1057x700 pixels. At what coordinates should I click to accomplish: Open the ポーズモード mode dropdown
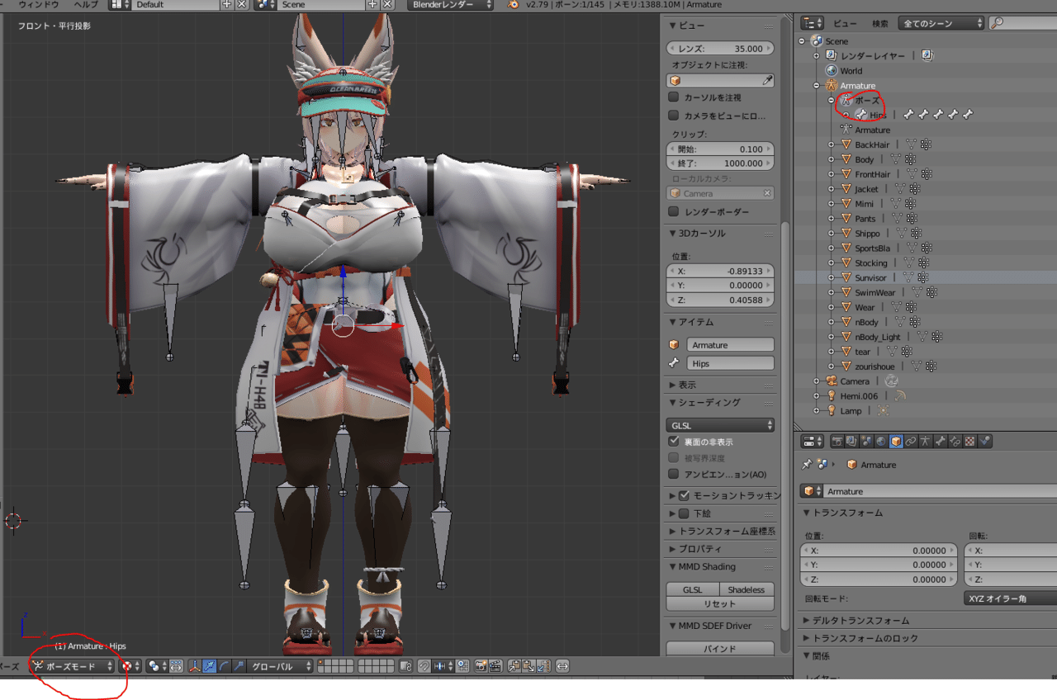pyautogui.click(x=72, y=666)
